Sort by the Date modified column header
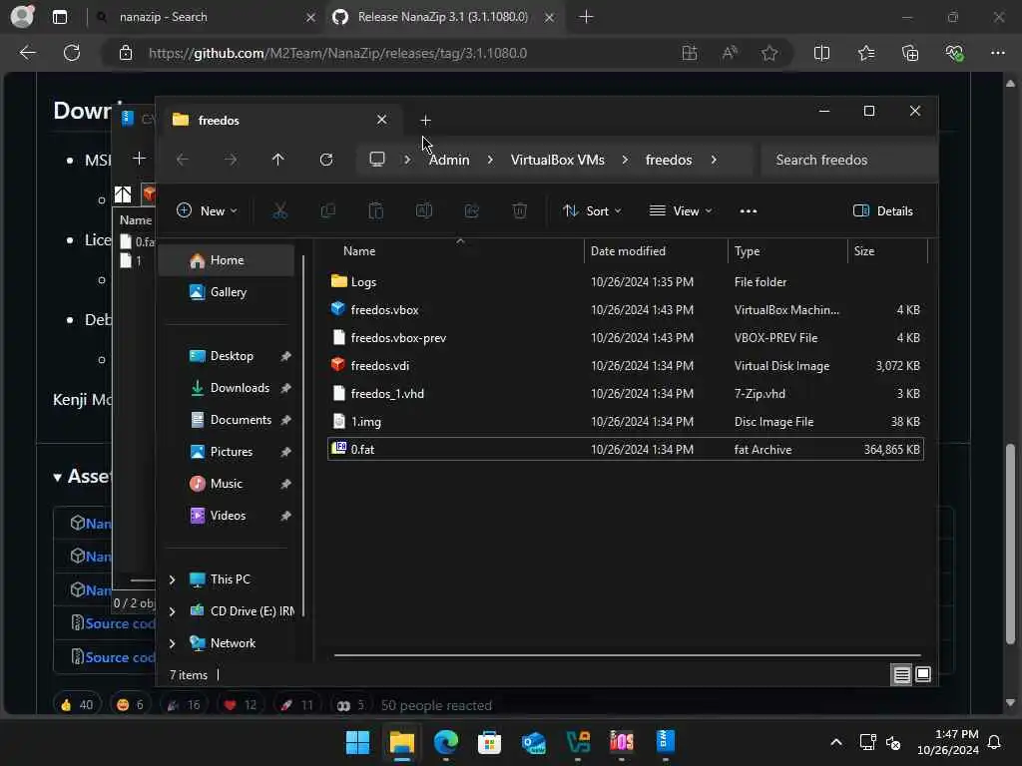 656,251
